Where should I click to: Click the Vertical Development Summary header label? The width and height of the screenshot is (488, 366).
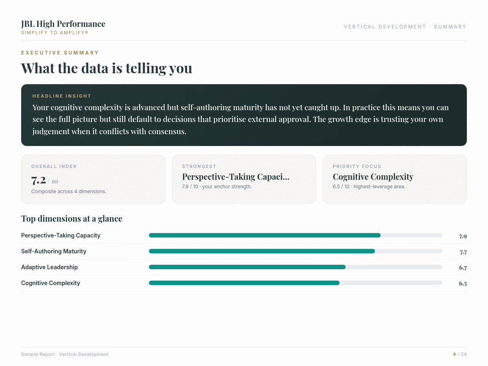click(x=405, y=27)
